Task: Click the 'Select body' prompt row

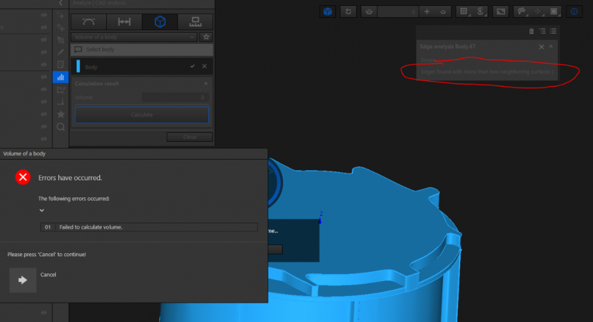Action: tap(142, 49)
